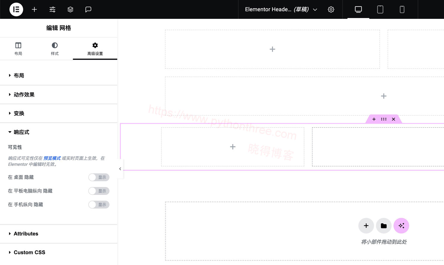
Task: Expand the 布局 section
Action: (x=59, y=76)
